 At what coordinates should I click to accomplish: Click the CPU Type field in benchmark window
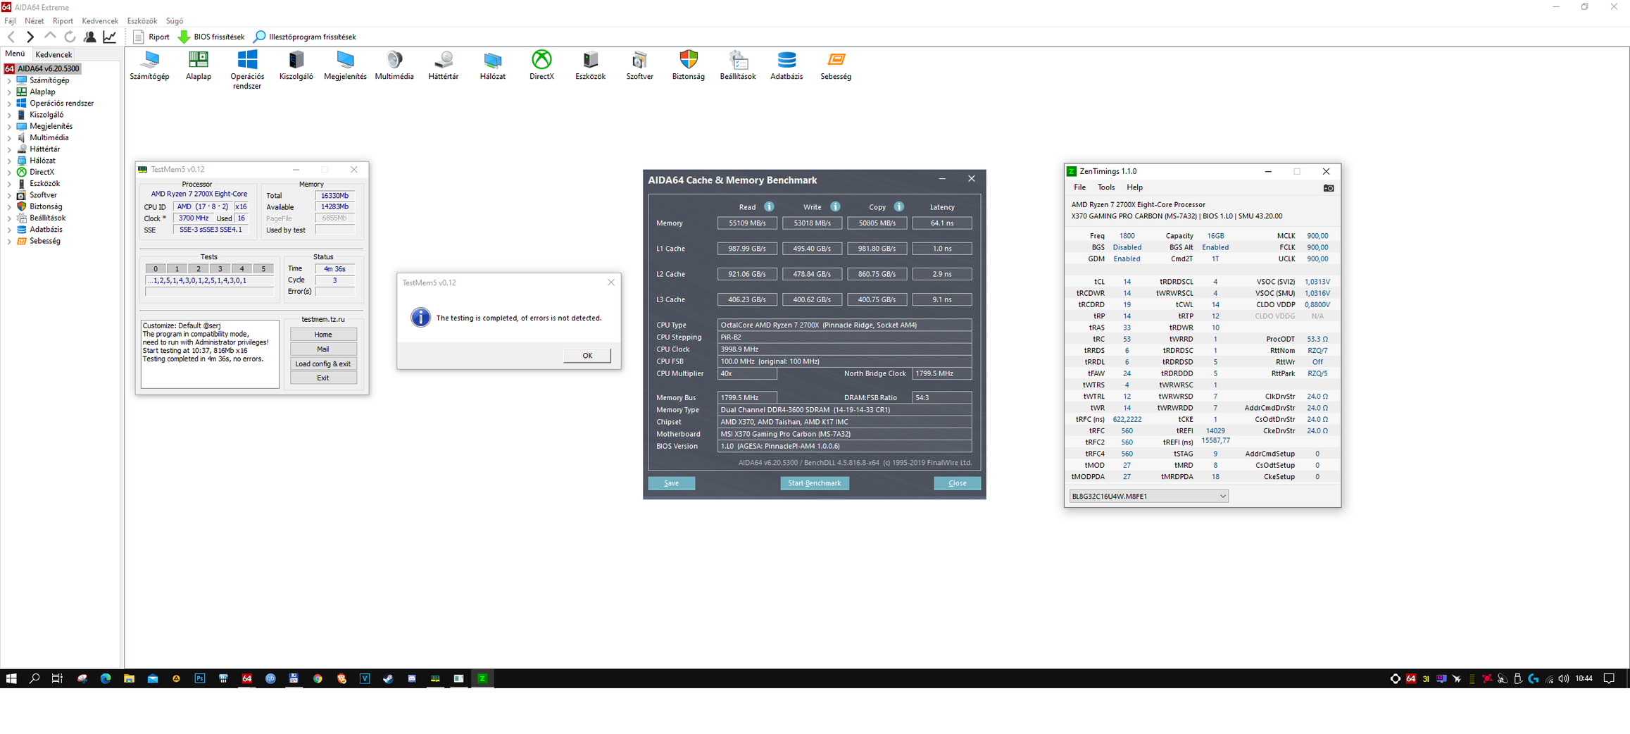844,325
